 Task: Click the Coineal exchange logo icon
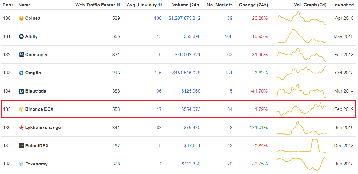[x=21, y=18]
